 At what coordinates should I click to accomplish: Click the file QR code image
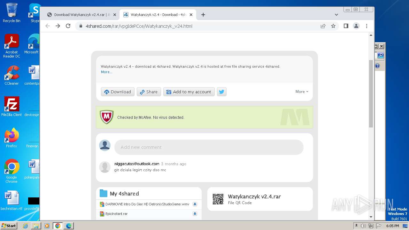pyautogui.click(x=218, y=199)
